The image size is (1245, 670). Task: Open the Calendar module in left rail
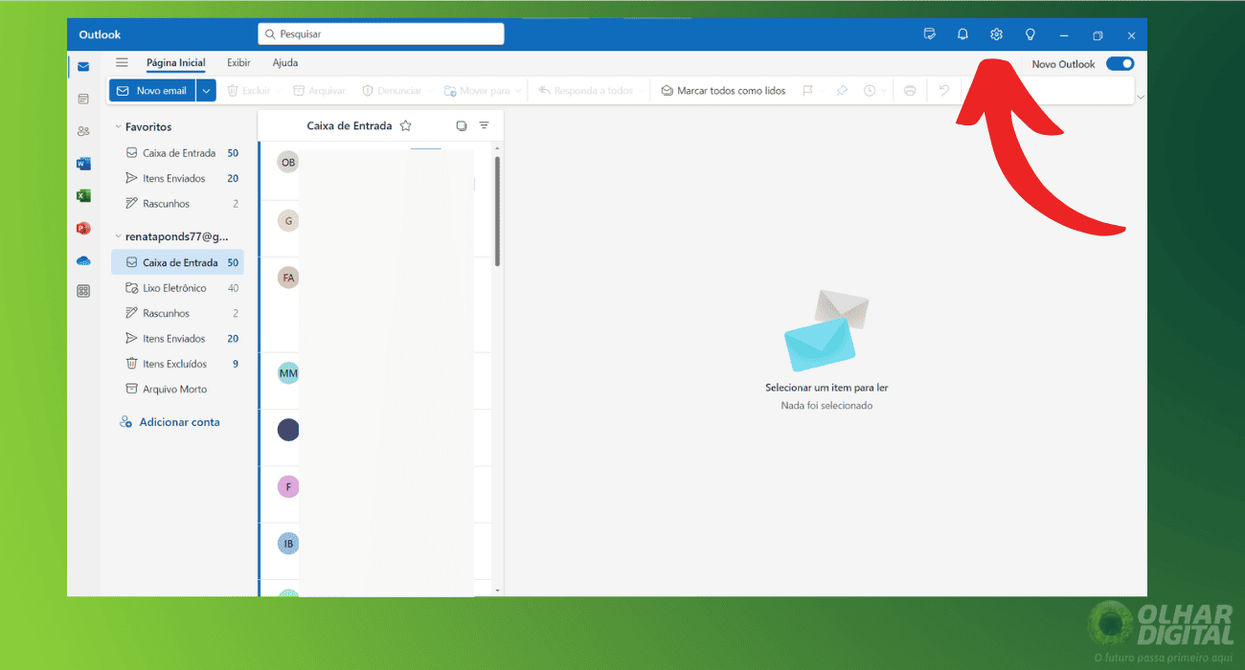(83, 99)
